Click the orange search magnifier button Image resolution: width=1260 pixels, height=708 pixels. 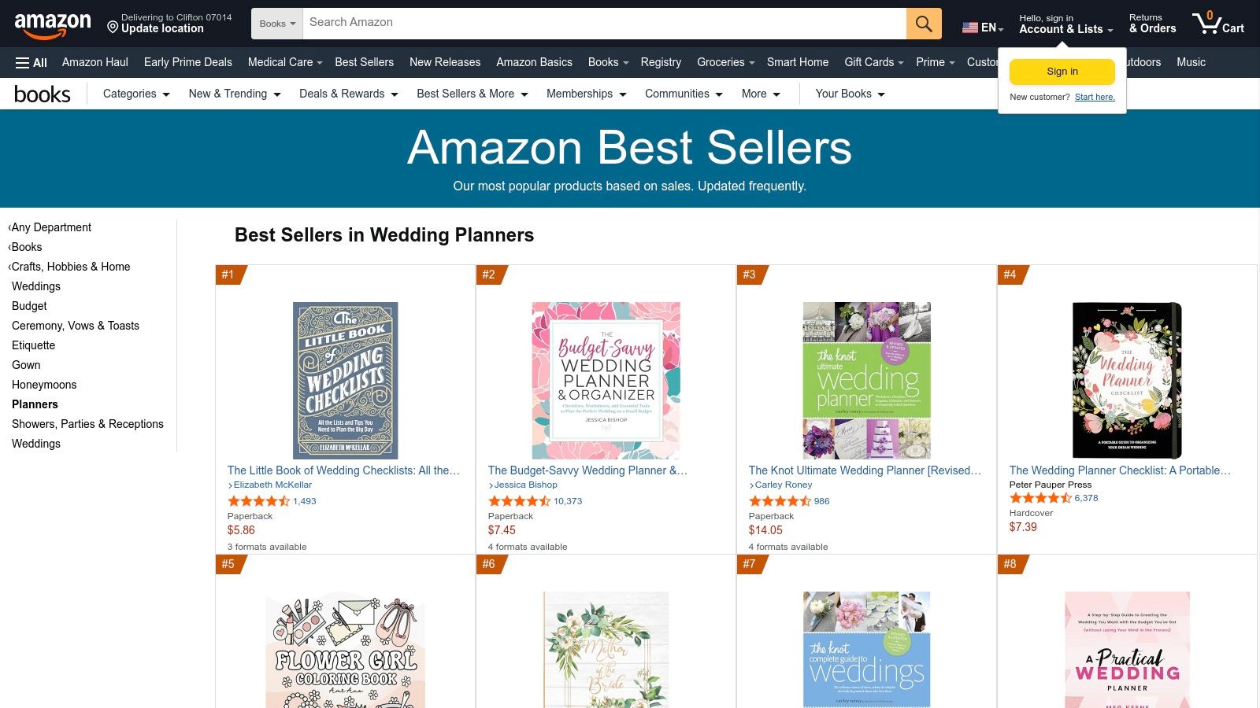[924, 24]
